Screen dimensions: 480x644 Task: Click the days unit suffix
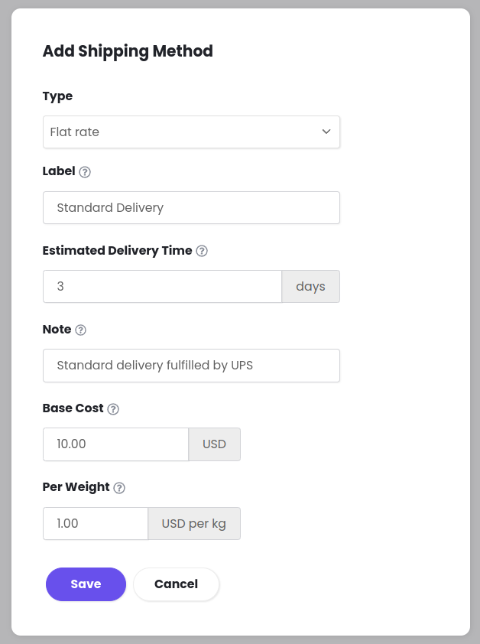(x=311, y=286)
